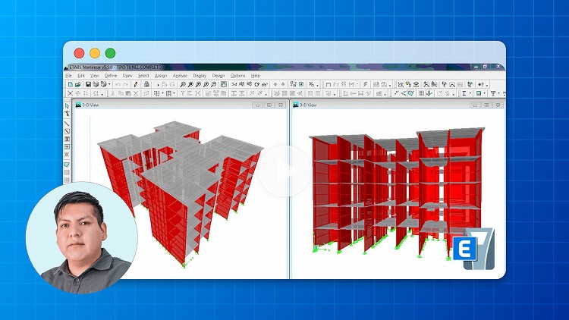Open the Select menu
The image size is (569, 320).
(143, 76)
